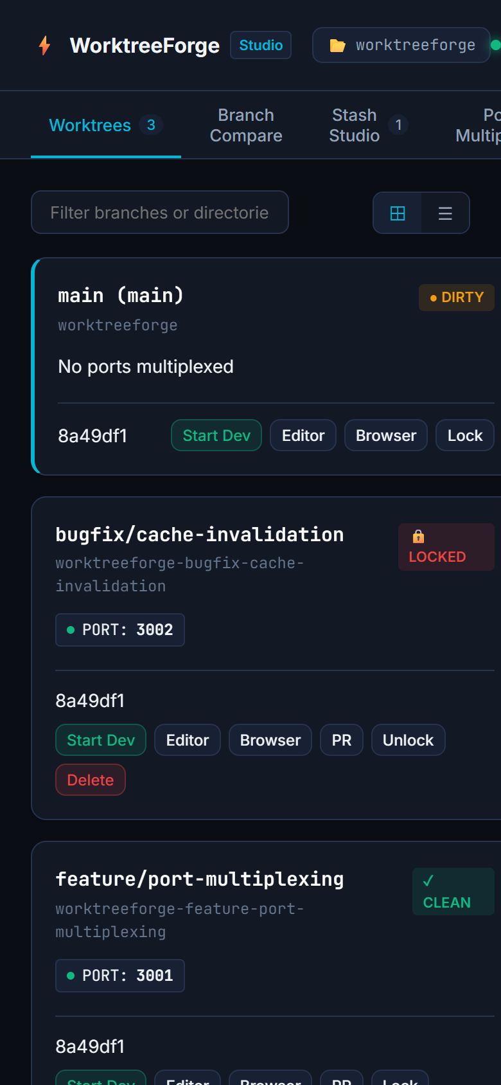
Task: Click the LOCKED padlock badge
Action: 446,547
